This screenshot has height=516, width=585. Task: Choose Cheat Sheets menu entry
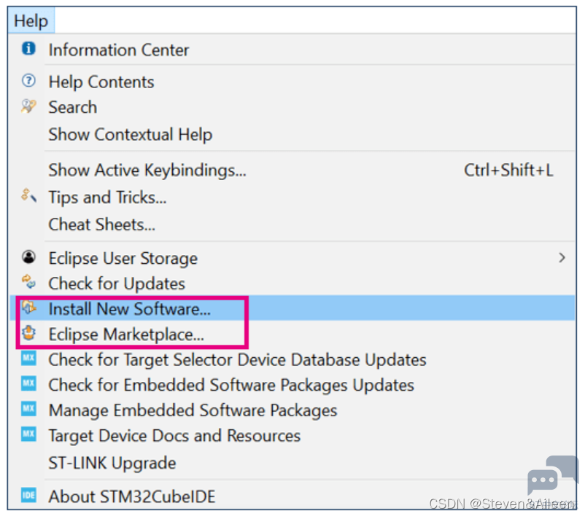tap(101, 224)
